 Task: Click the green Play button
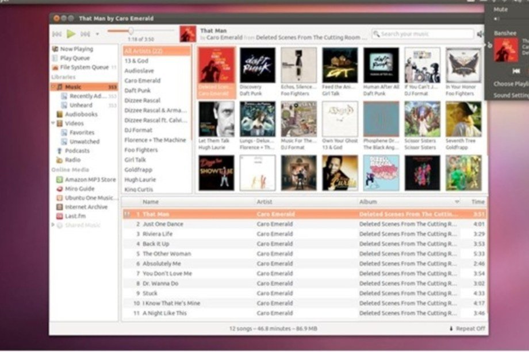click(x=71, y=34)
